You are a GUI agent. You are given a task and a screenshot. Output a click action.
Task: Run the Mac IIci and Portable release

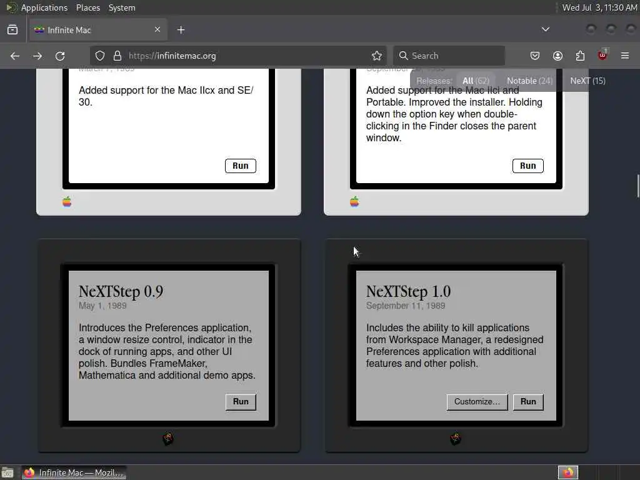point(527,166)
